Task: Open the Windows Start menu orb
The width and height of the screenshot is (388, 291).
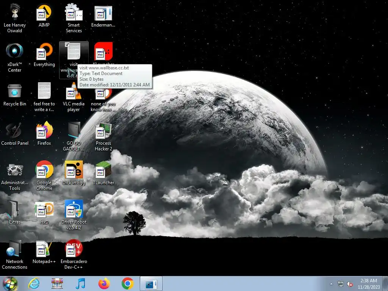Action: (10, 284)
